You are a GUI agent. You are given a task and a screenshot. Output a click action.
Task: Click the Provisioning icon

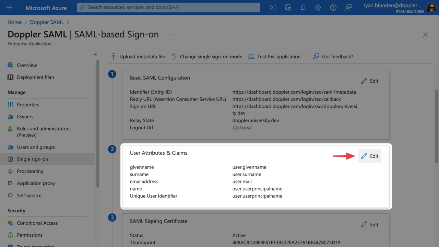[11, 171]
